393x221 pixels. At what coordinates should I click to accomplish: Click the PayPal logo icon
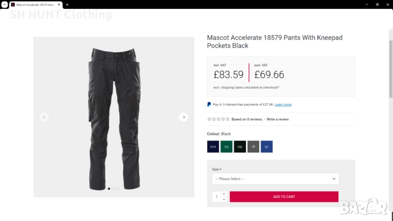(209, 104)
